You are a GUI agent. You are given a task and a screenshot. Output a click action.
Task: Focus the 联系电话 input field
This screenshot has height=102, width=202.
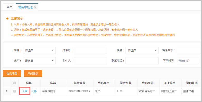pyautogui.click(x=142, y=61)
